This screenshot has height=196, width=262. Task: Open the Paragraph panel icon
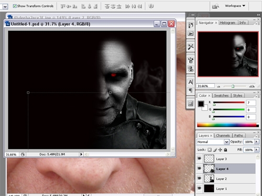(x=191, y=90)
